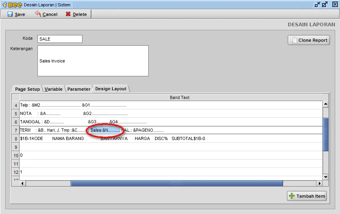Open the Page Setup tab
Screen dimensions: 340x214
coord(28,89)
